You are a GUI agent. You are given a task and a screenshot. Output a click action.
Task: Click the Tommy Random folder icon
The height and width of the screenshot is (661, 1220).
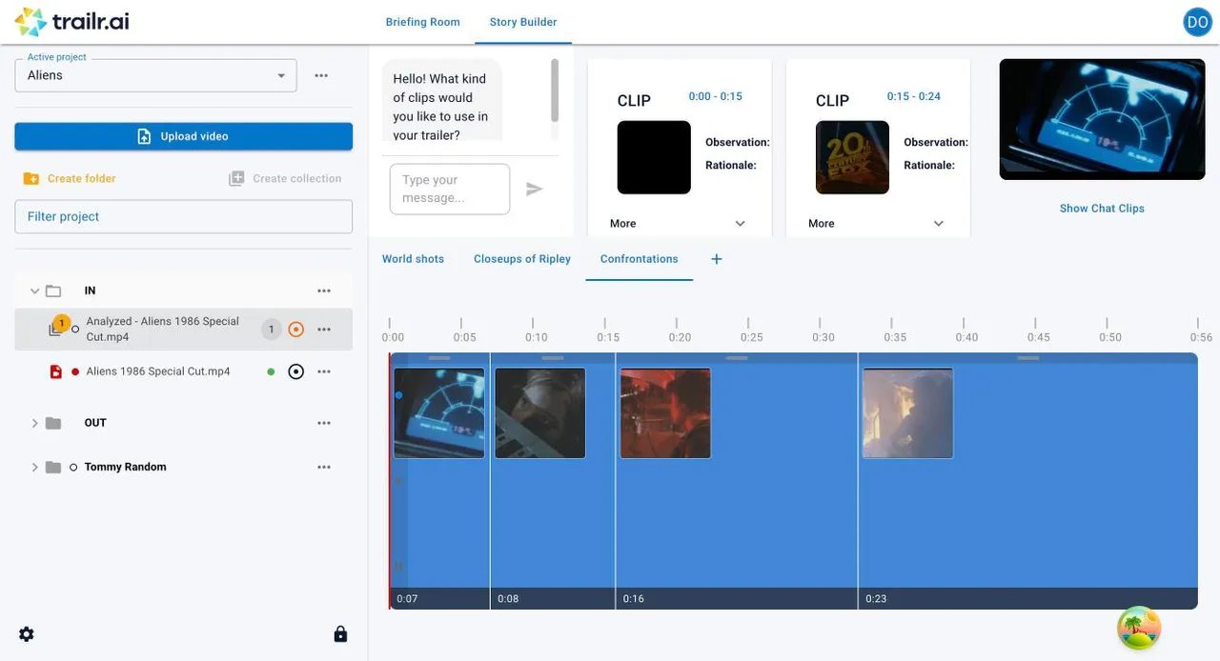click(x=53, y=467)
